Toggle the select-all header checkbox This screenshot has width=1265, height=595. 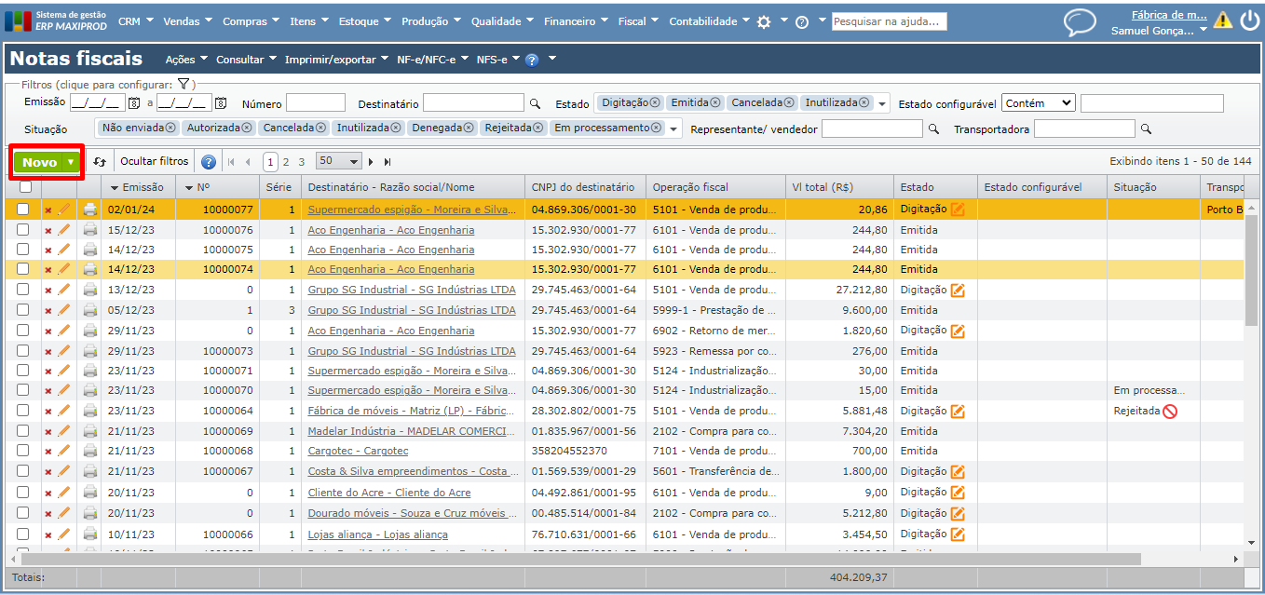(x=25, y=186)
